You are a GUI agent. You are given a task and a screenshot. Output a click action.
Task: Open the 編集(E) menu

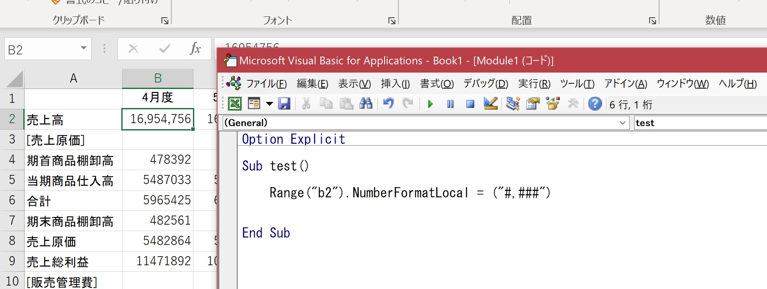(312, 83)
